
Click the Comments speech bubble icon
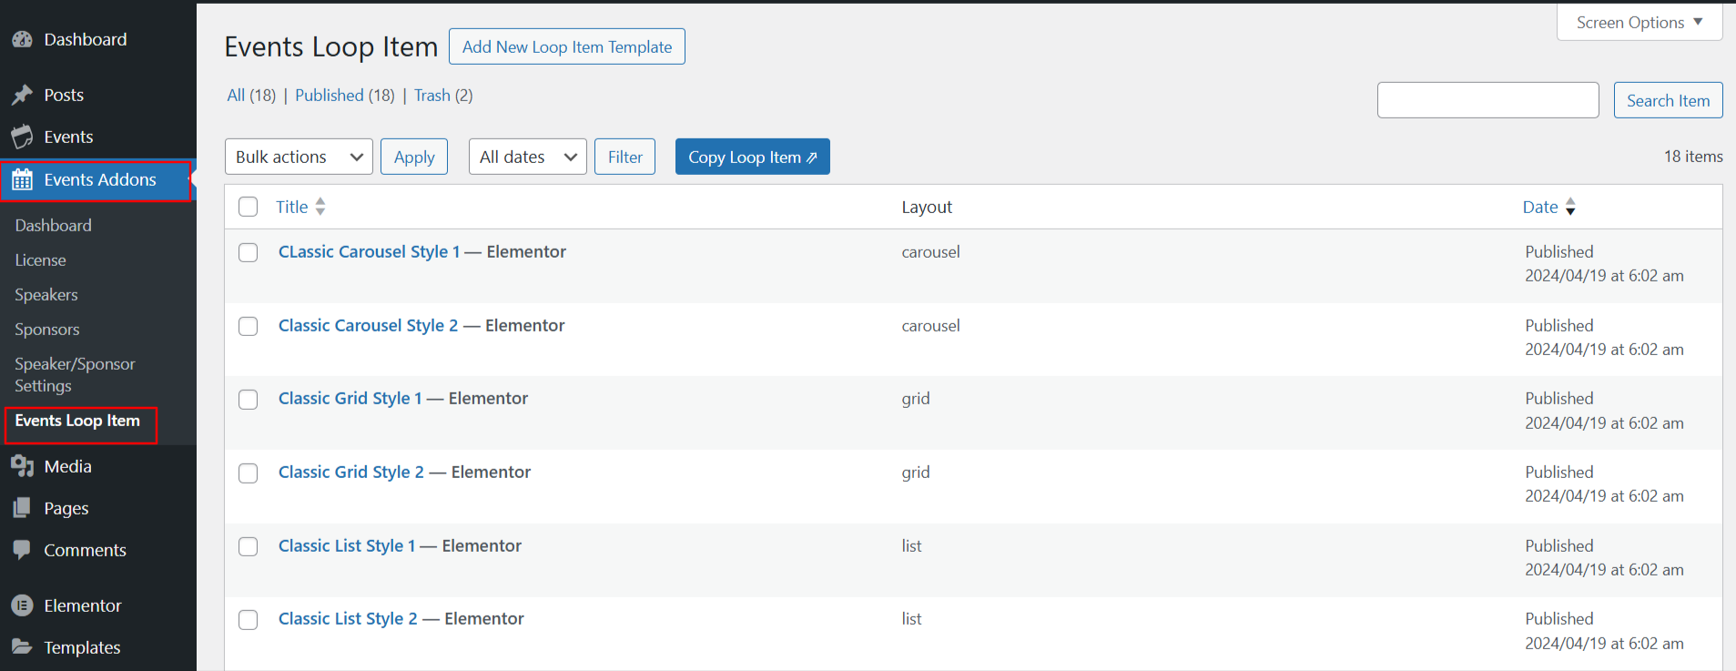point(22,550)
